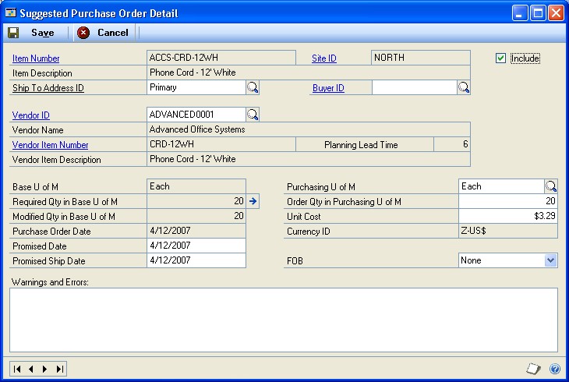
Task: Click the Purchase Order Date value
Action: tap(196, 231)
